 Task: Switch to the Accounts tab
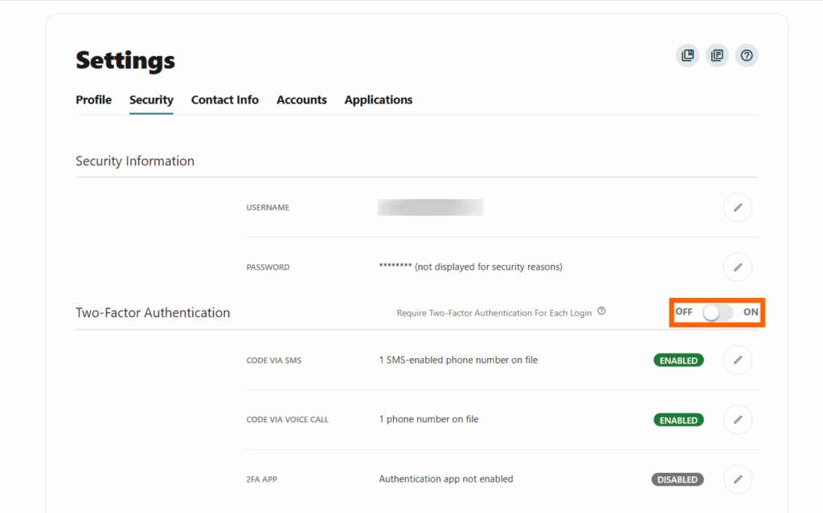(x=301, y=100)
